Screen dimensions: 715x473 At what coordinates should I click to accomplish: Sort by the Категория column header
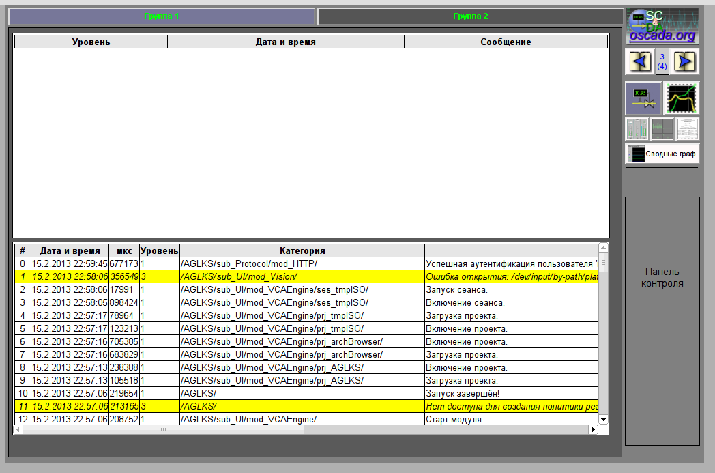(302, 250)
